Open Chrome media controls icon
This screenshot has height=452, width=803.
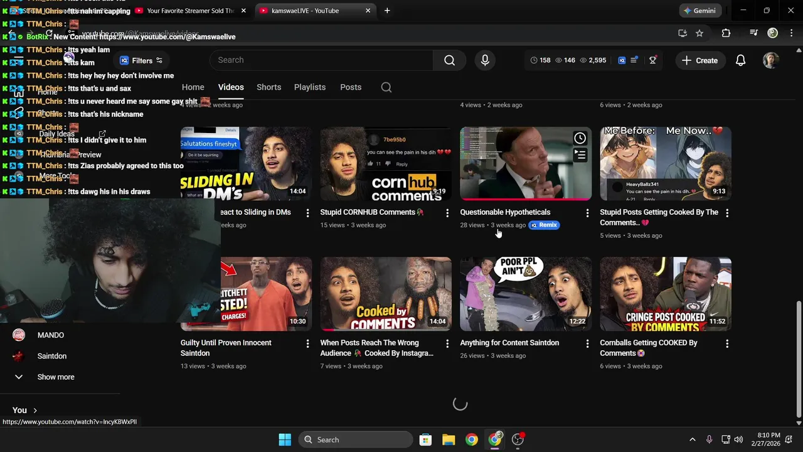tap(754, 33)
